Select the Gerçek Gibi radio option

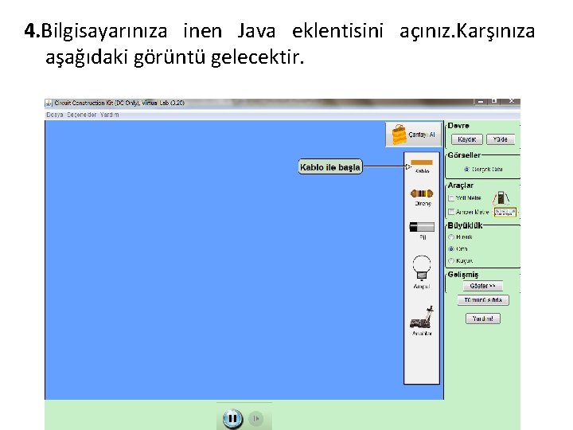point(466,170)
